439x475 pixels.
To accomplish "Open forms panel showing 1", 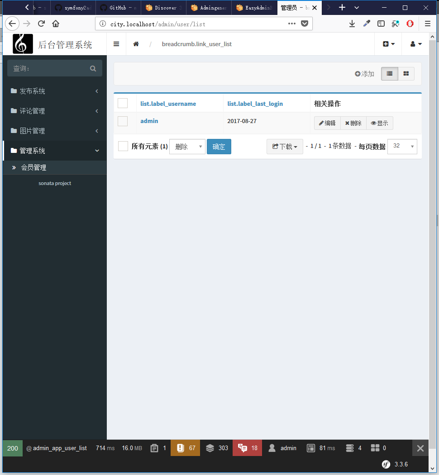I will point(158,448).
